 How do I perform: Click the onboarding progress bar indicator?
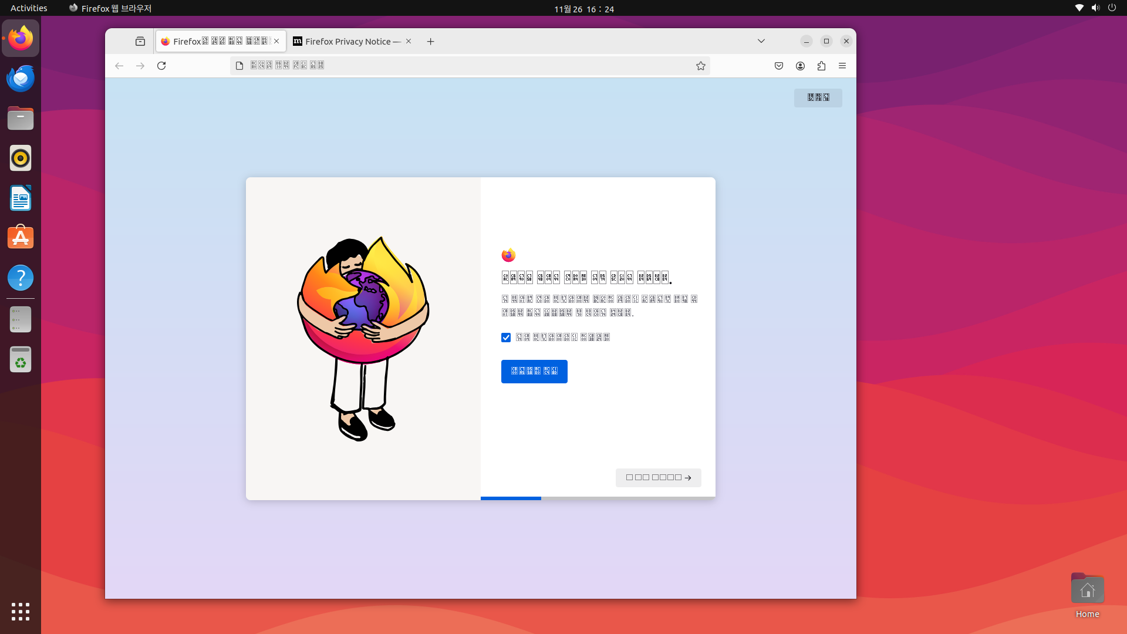(511, 498)
